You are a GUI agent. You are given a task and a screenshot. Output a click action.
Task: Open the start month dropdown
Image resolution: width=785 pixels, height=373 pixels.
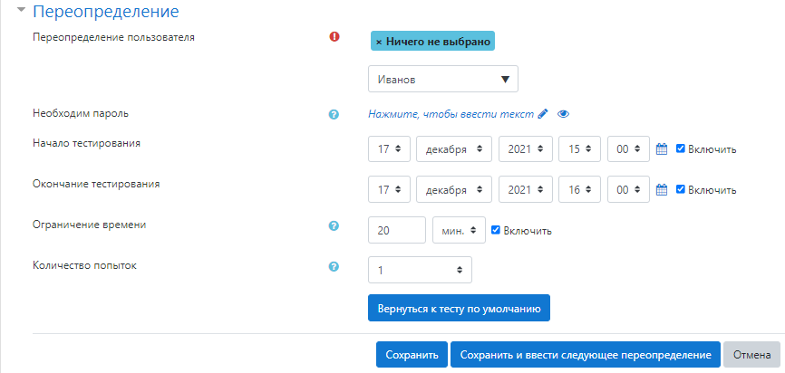click(453, 149)
